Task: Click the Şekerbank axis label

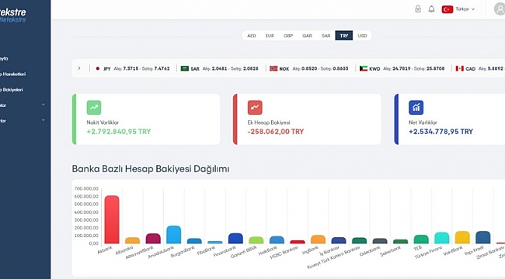Action: [390, 251]
